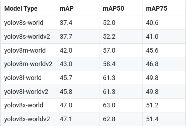Select the 52.2 mAP50 value
This screenshot has height=128, width=187.
point(109,37)
